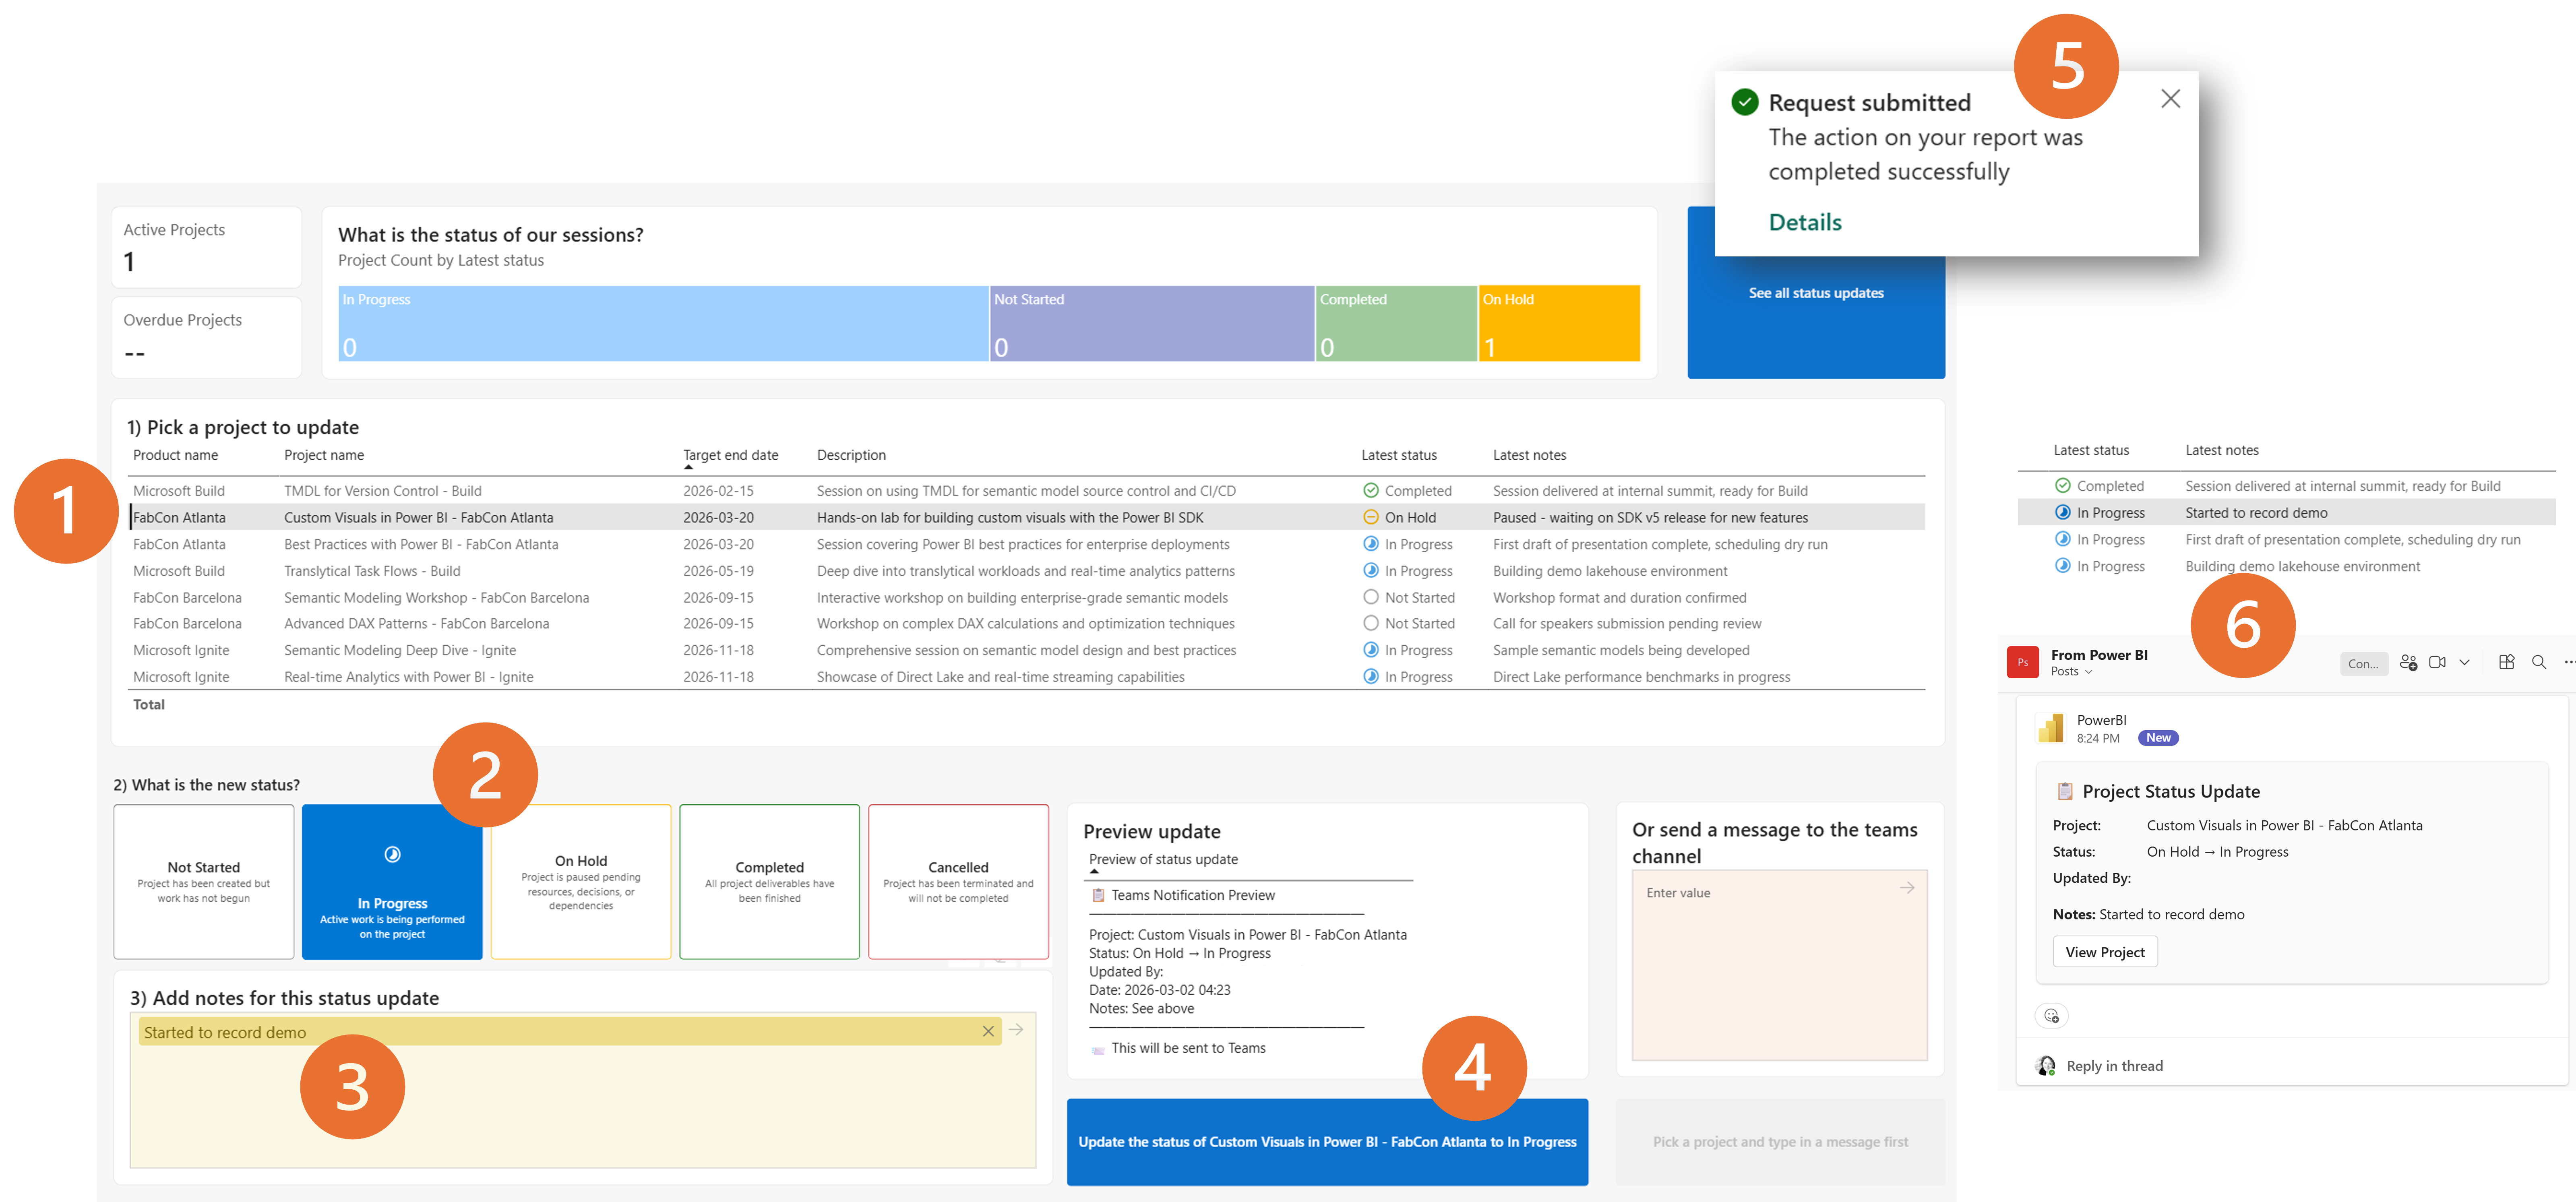Select the Translytical Task Flows - Build row

click(372, 571)
